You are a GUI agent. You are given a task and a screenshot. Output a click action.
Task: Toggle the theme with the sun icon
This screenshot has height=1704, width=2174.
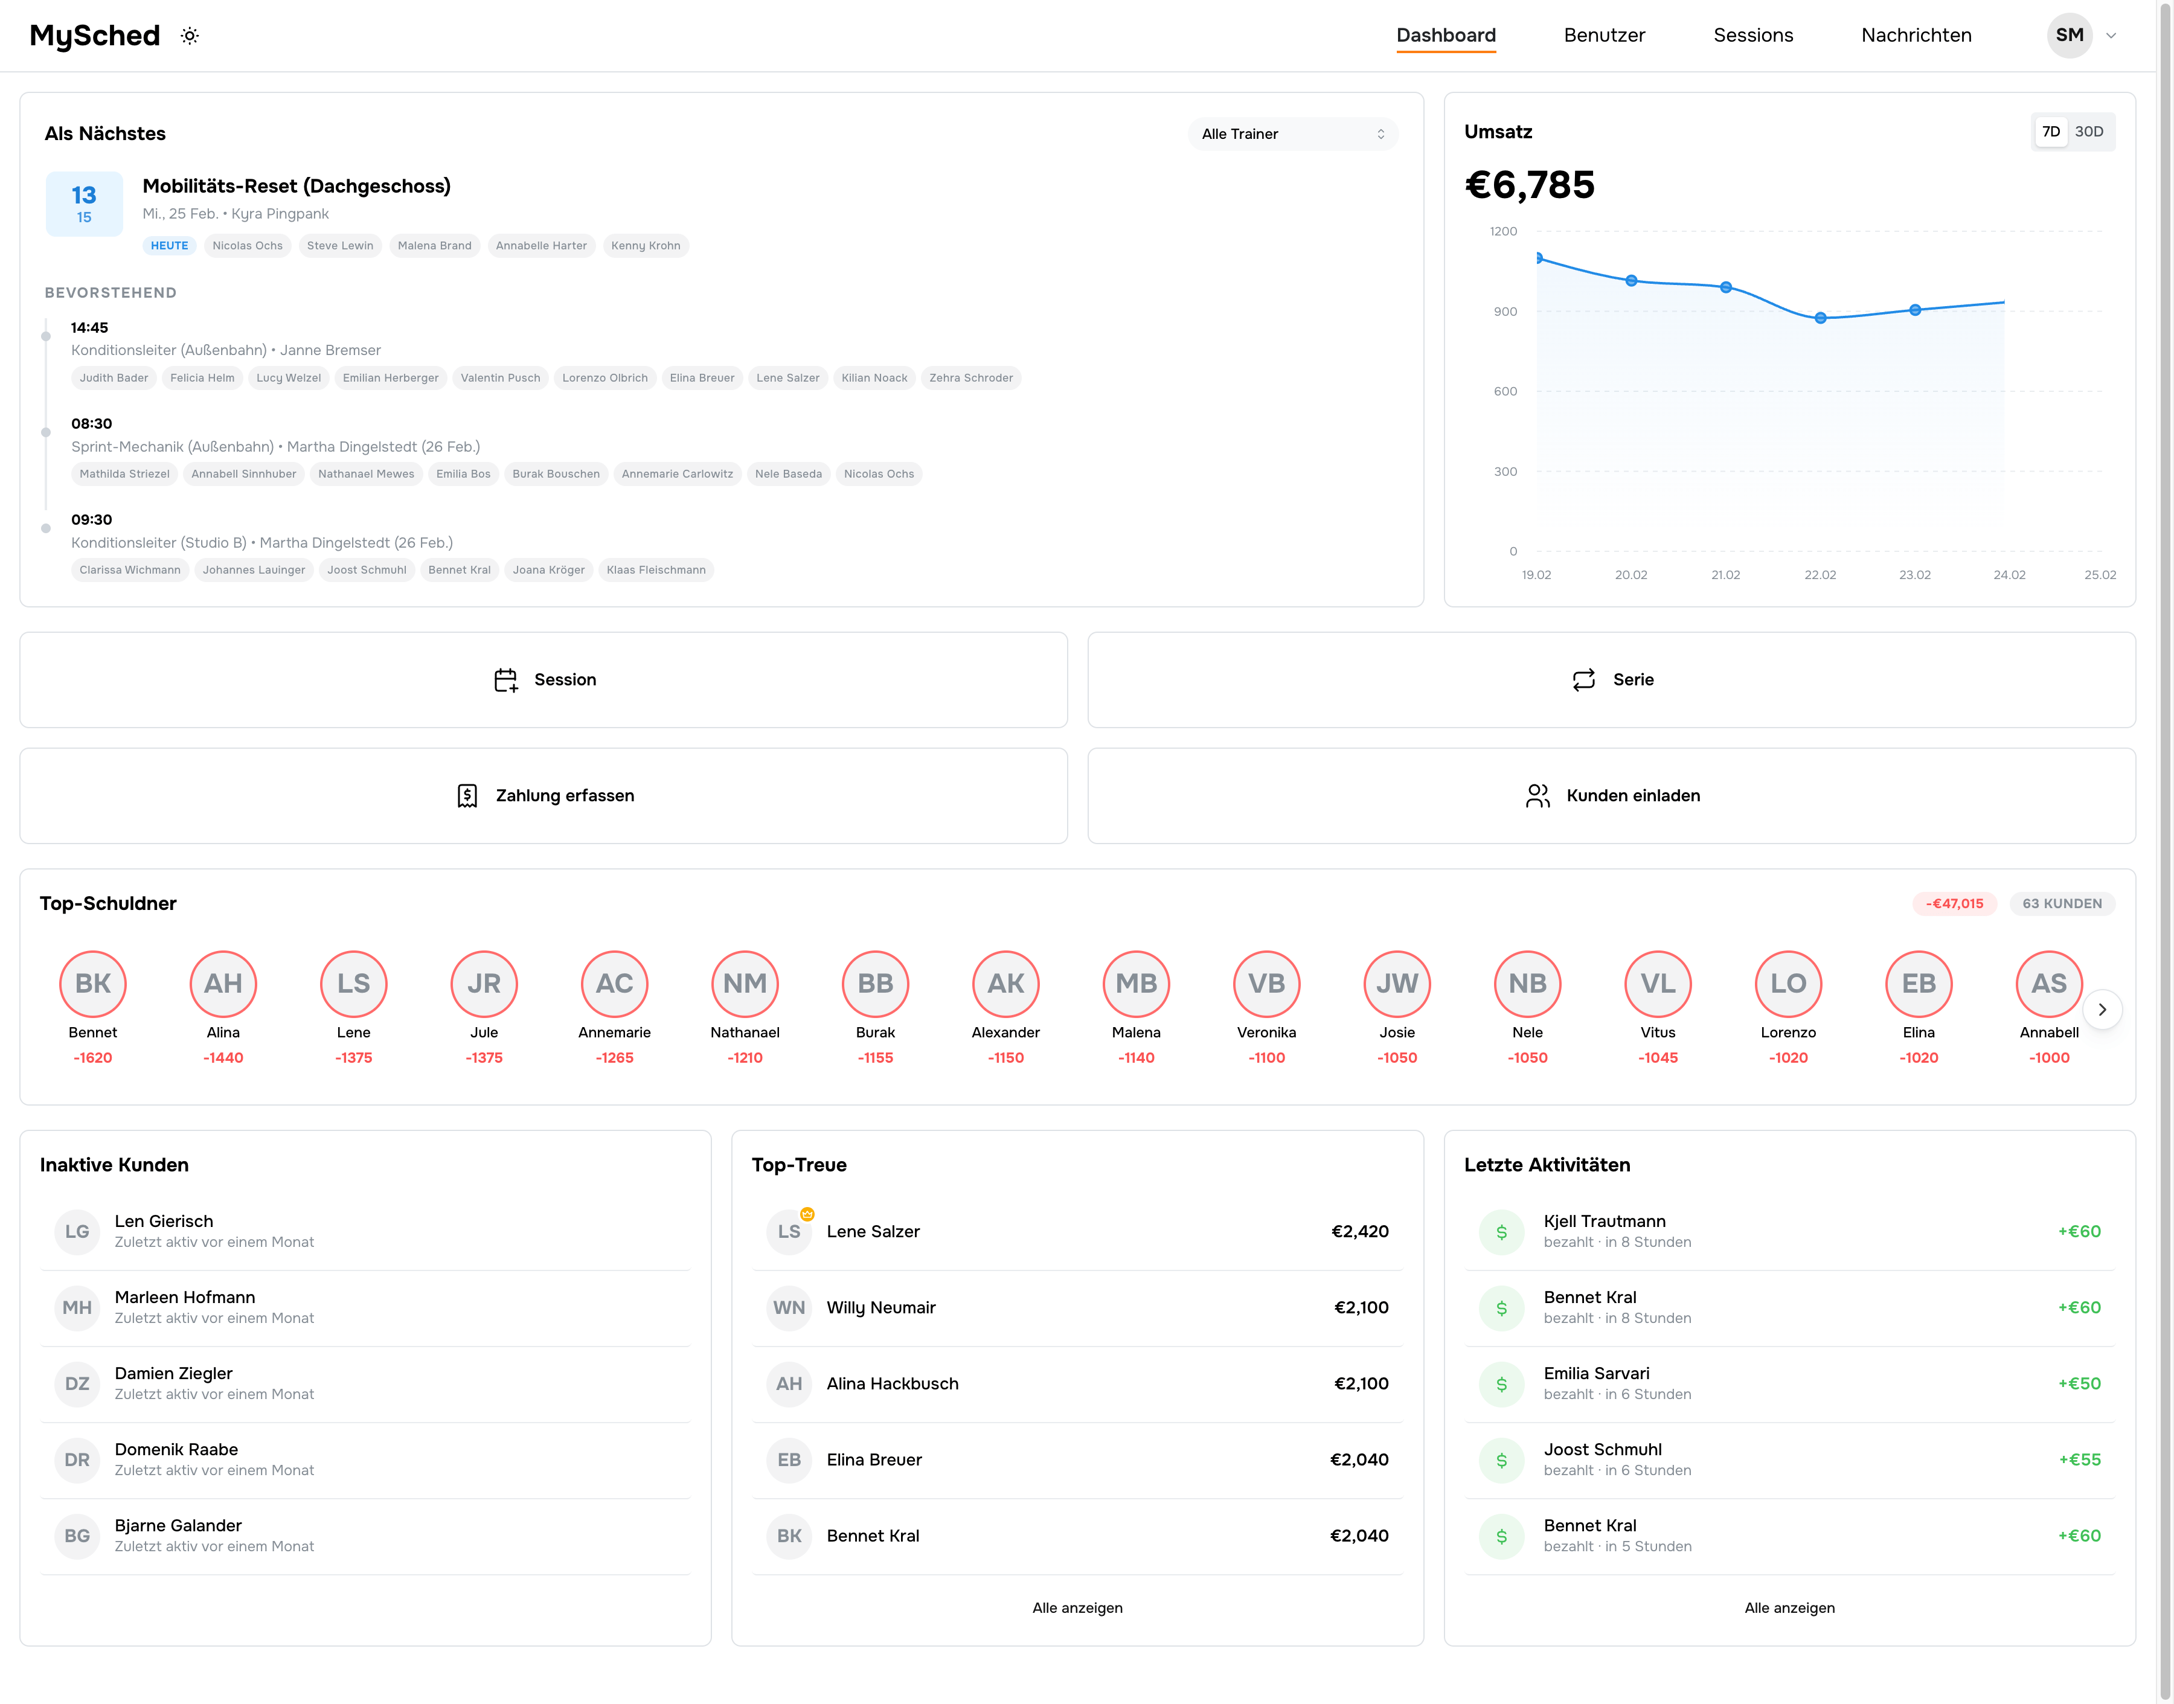click(188, 35)
